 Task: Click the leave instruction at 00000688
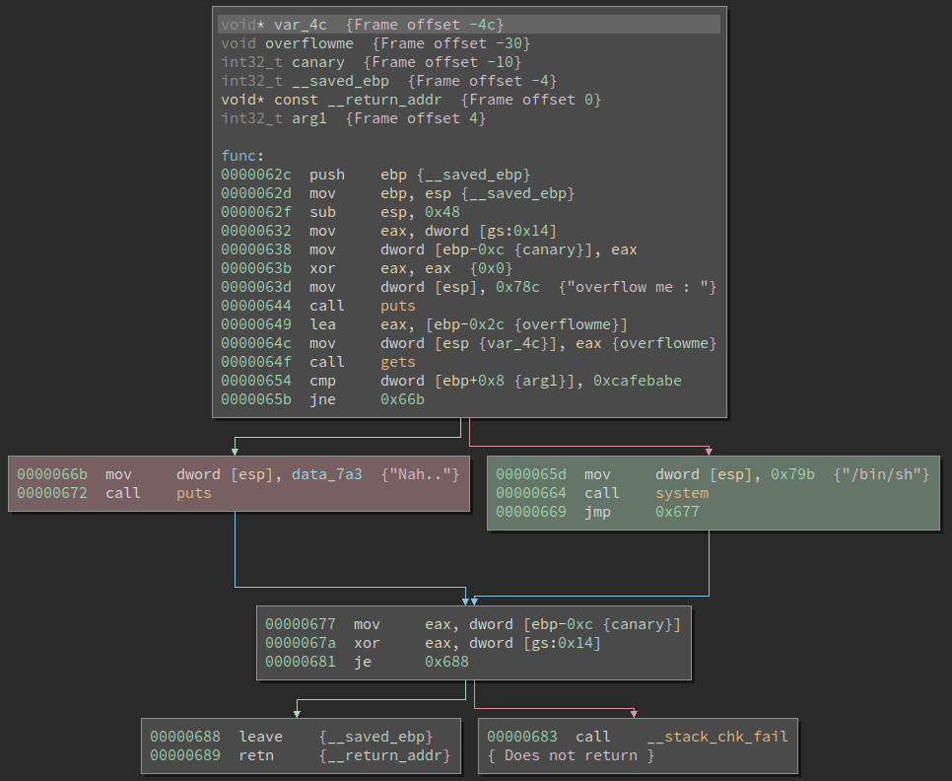[x=260, y=737]
